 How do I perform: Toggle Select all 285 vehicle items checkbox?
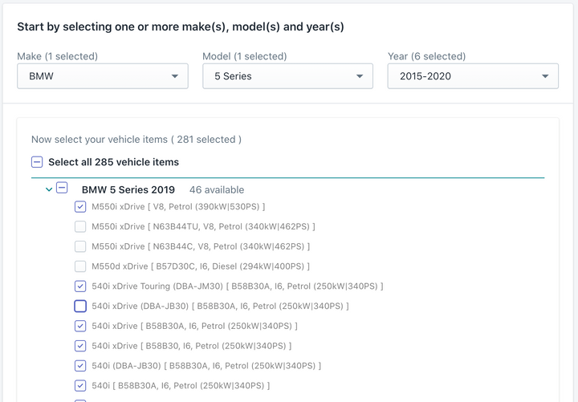click(x=37, y=162)
